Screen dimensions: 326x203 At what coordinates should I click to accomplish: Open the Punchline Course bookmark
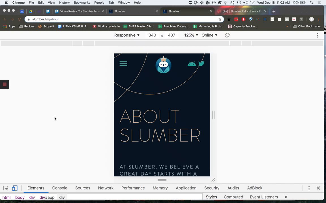pyautogui.click(x=173, y=27)
